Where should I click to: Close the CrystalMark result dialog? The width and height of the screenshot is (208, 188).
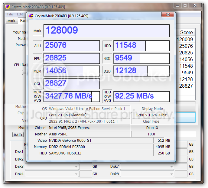coord(168,15)
